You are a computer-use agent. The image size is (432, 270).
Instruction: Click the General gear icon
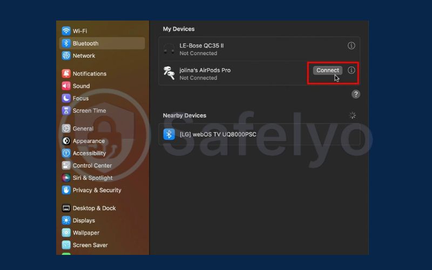pos(66,129)
